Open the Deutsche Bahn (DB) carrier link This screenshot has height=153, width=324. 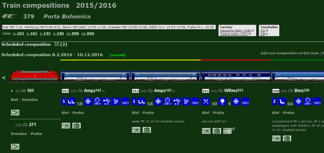(x=235, y=31)
